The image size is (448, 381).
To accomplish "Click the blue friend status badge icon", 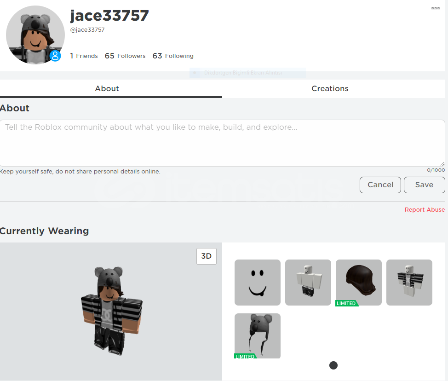I will click(x=55, y=56).
